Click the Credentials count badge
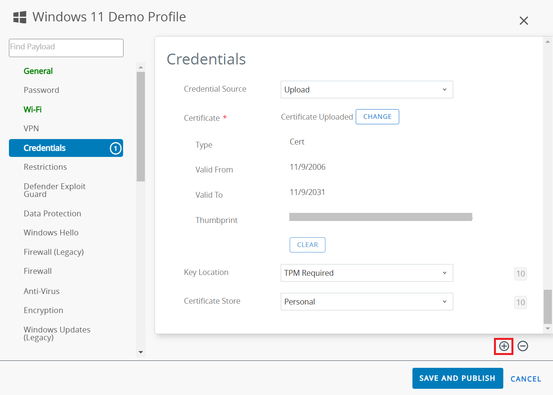This screenshot has width=553, height=395. tap(115, 148)
